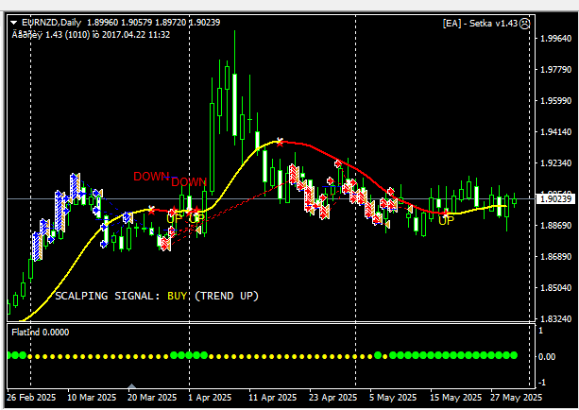Viewport: 579px width, 410px height.
Task: Click the OHLC values 1.89960 1.90579
Action: (x=119, y=23)
